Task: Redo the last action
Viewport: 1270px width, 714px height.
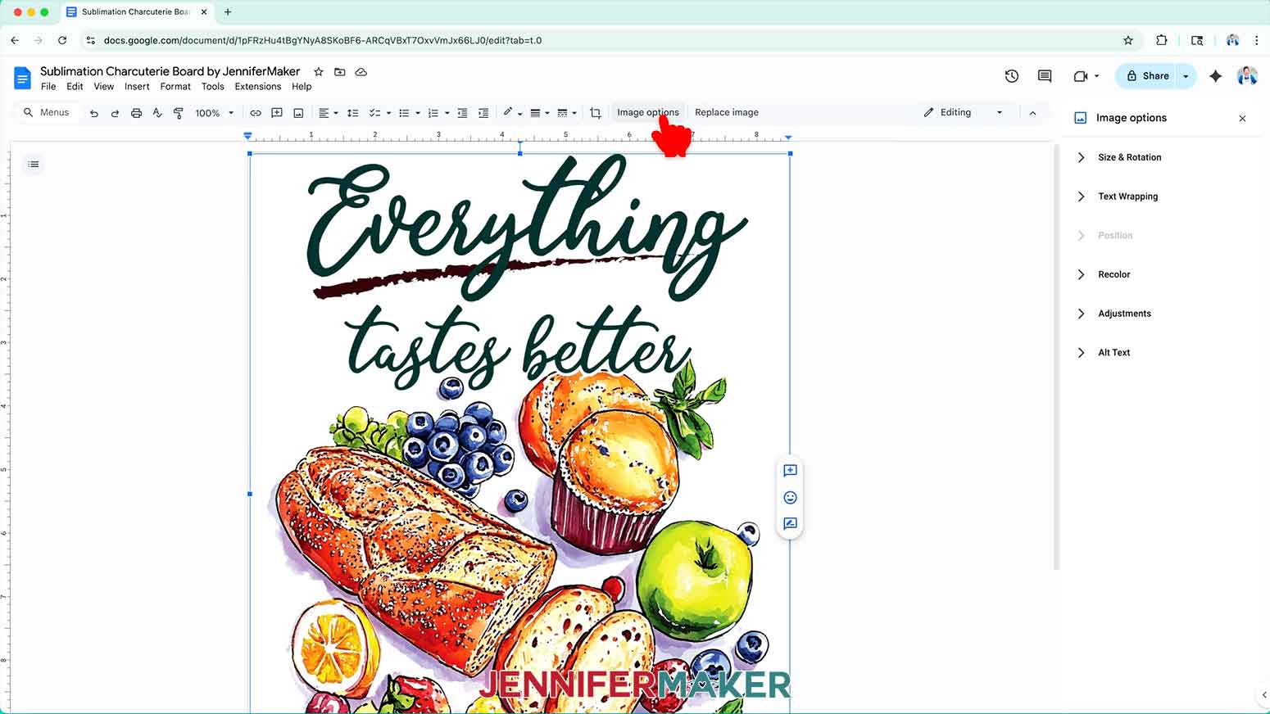Action: [x=115, y=113]
